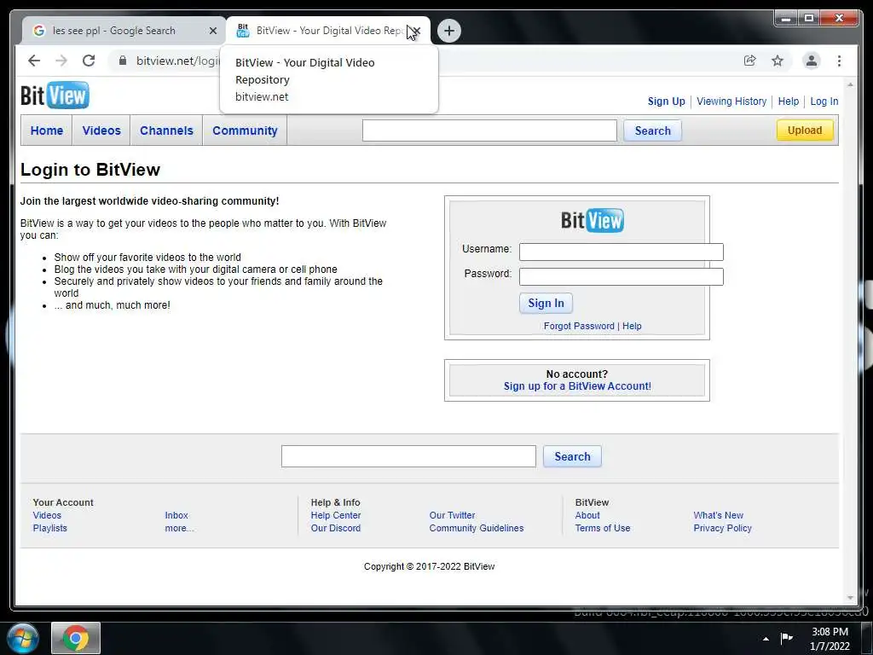Open footer Videos link

click(47, 515)
